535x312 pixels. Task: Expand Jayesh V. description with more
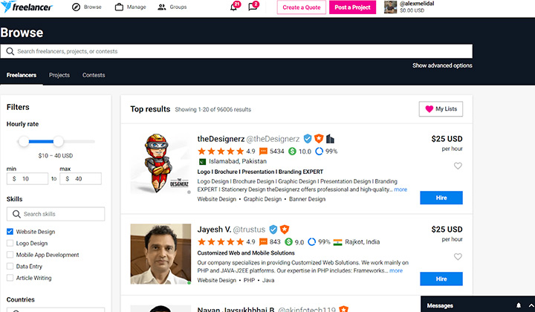(396, 270)
